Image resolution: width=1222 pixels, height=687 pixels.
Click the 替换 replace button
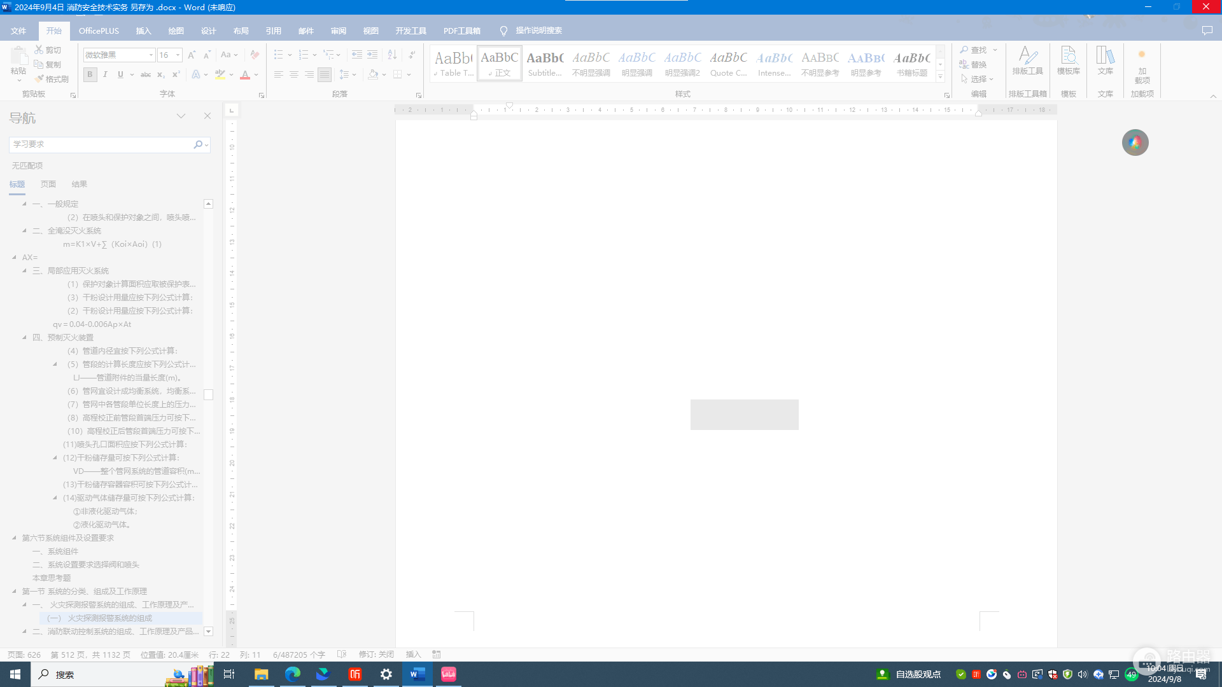pyautogui.click(x=973, y=65)
